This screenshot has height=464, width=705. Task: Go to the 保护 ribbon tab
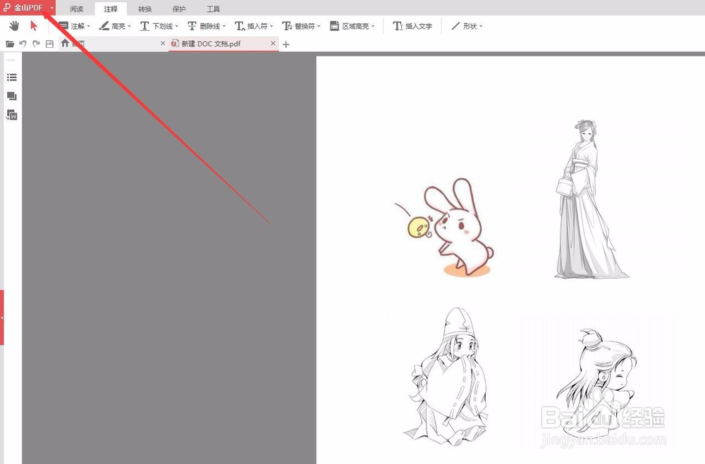tap(178, 8)
